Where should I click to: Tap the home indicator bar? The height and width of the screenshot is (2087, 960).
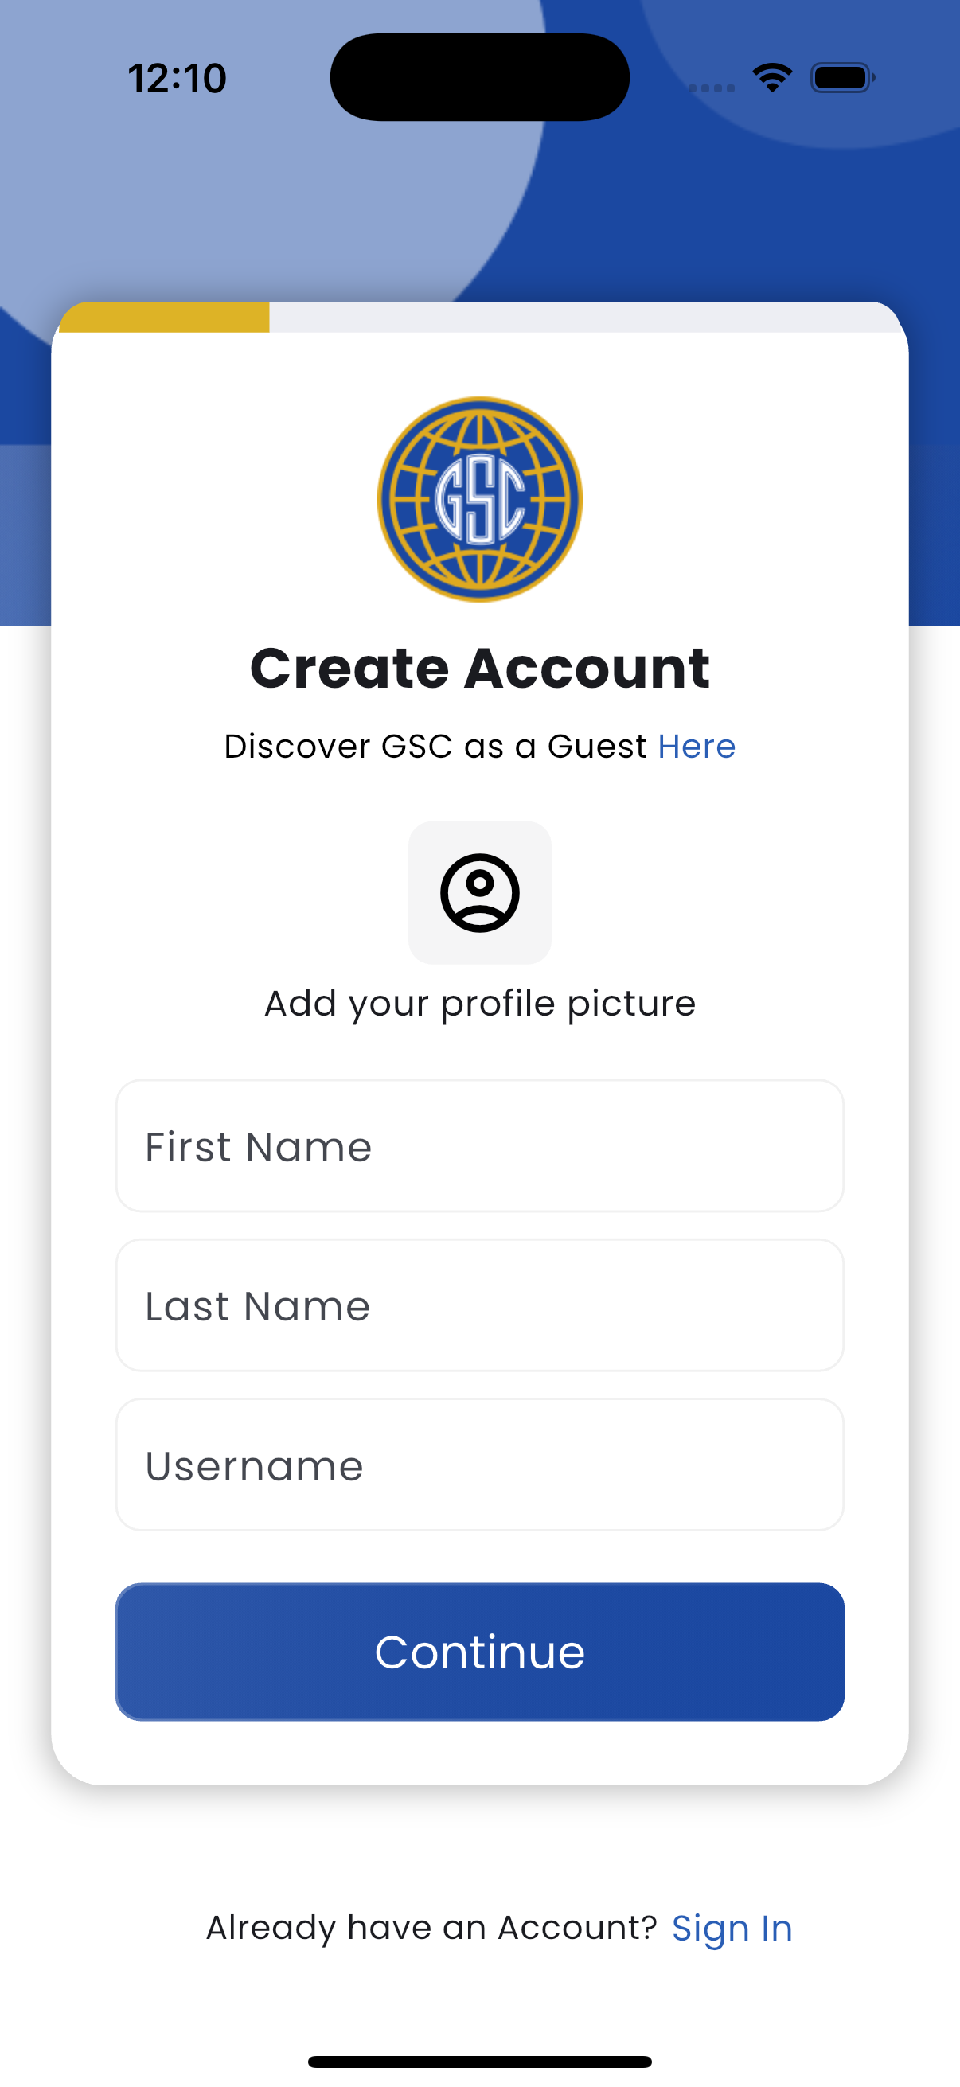tap(479, 2061)
